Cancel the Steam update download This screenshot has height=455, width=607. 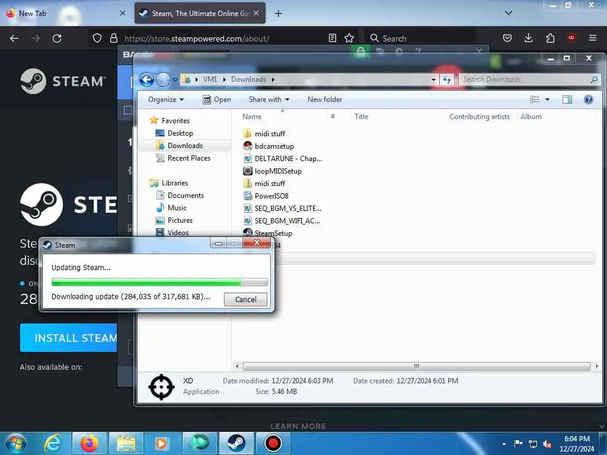(x=245, y=299)
